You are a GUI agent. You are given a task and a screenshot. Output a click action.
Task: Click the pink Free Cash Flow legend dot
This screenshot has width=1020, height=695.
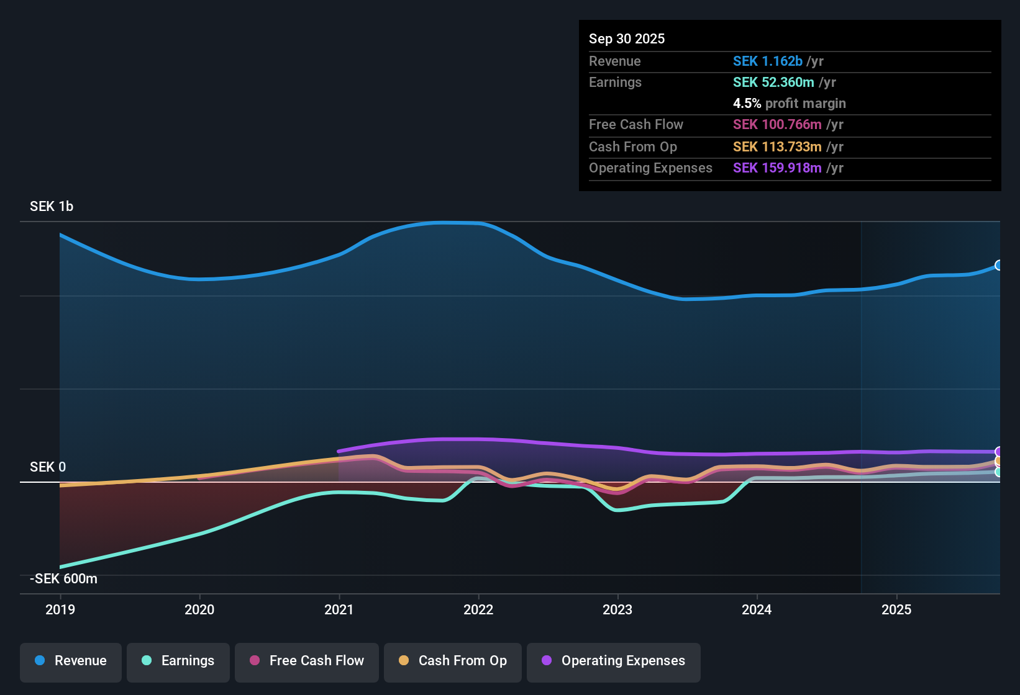coord(255,660)
